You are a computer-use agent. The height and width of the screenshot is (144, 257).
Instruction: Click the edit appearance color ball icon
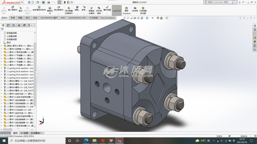click(158, 18)
